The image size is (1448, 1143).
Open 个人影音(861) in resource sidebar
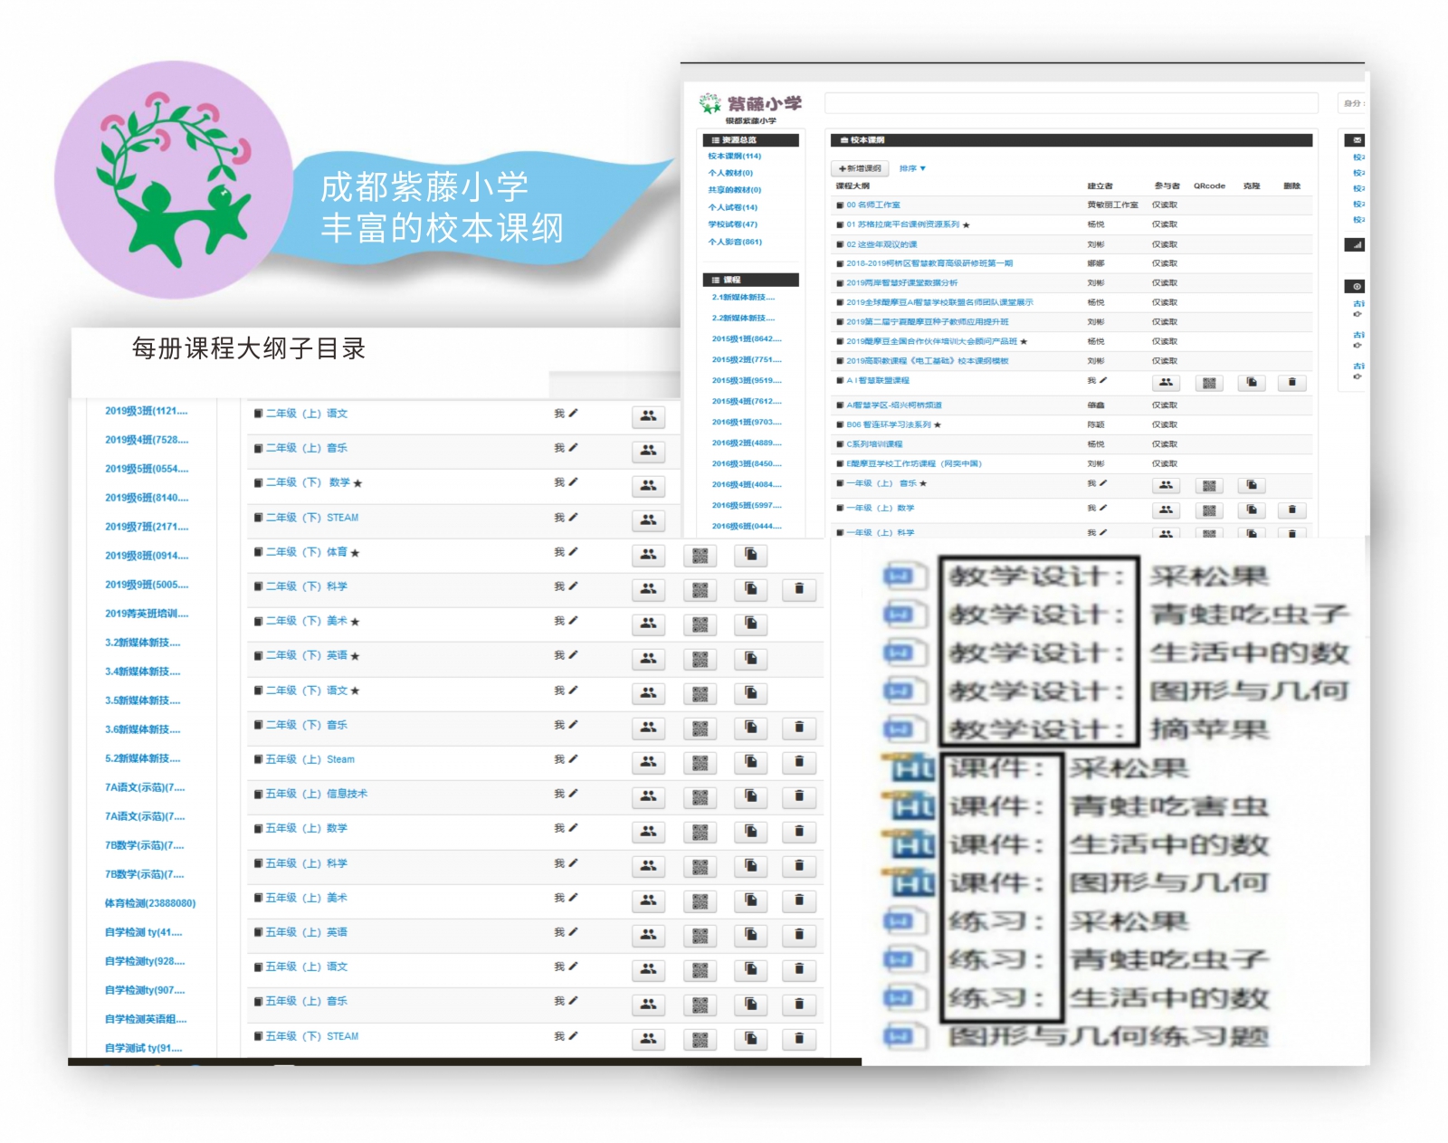[x=734, y=242]
